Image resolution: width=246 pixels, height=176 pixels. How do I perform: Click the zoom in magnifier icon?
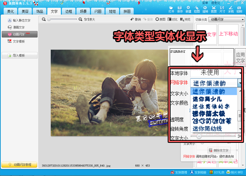click(x=81, y=19)
